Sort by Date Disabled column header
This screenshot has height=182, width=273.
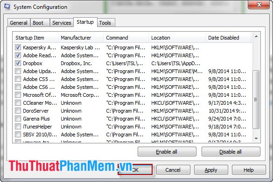click(229, 38)
